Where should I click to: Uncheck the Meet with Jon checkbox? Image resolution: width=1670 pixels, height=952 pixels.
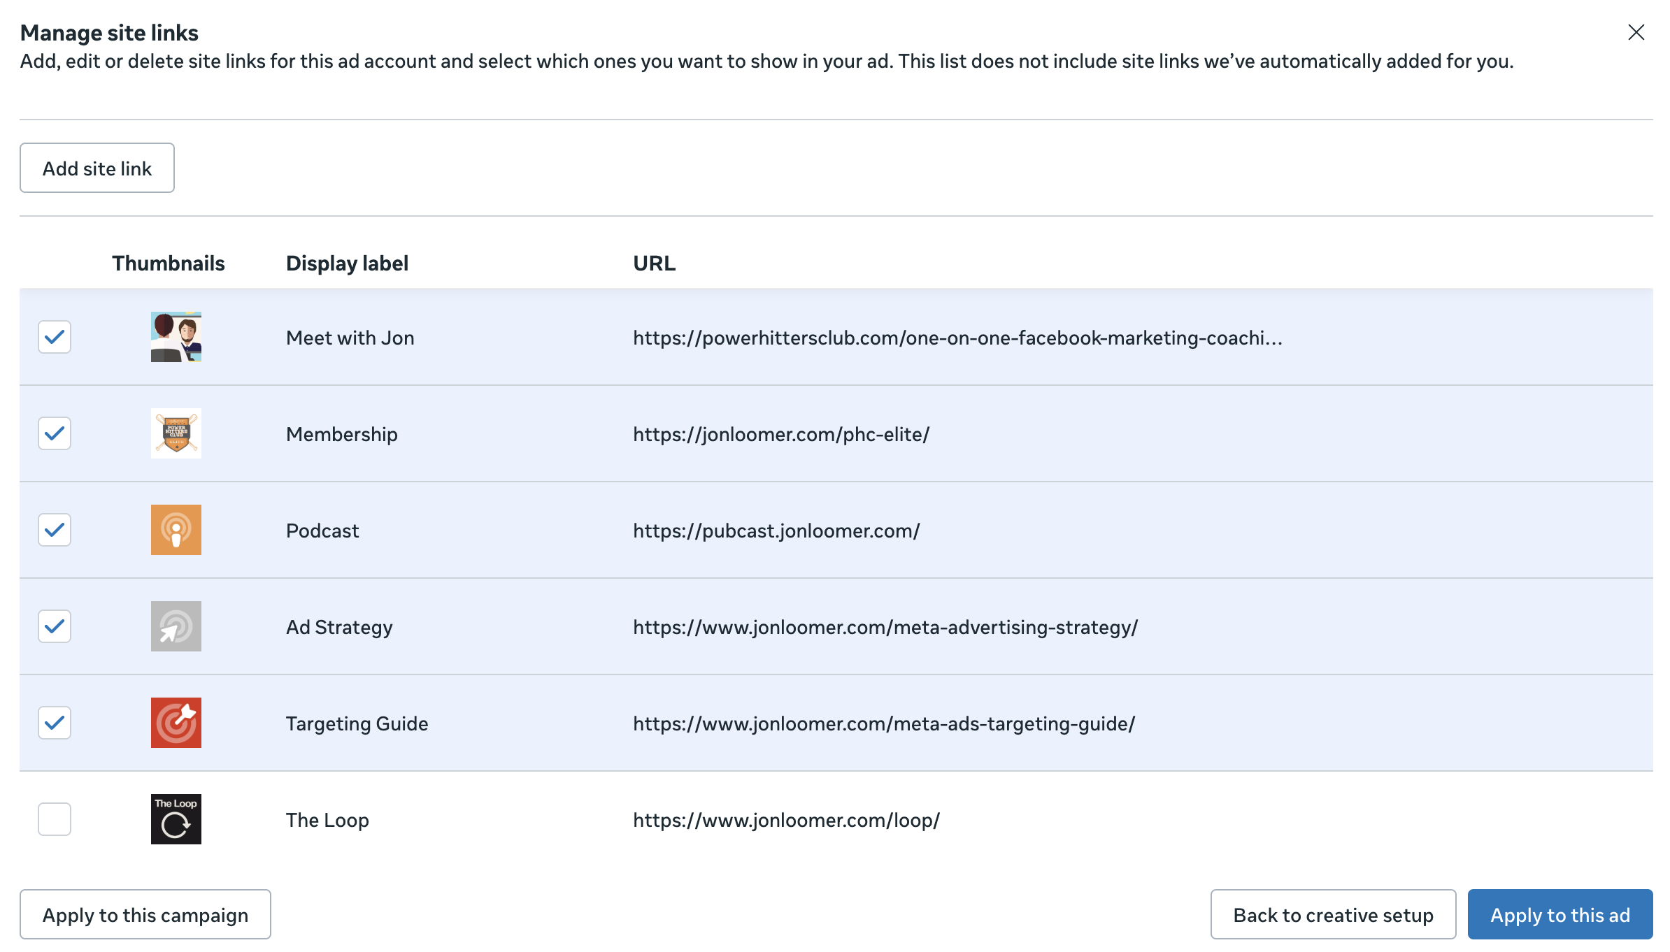pyautogui.click(x=55, y=337)
